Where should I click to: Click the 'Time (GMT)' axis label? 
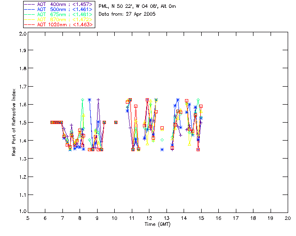(157, 224)
